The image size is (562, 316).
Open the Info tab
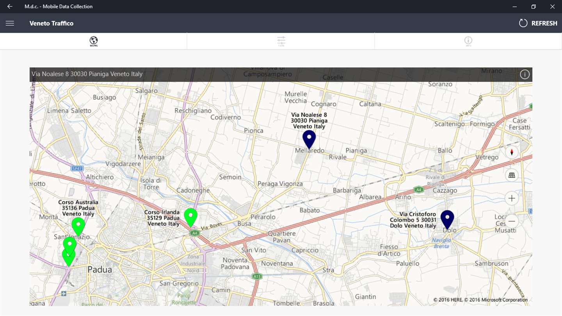click(468, 41)
